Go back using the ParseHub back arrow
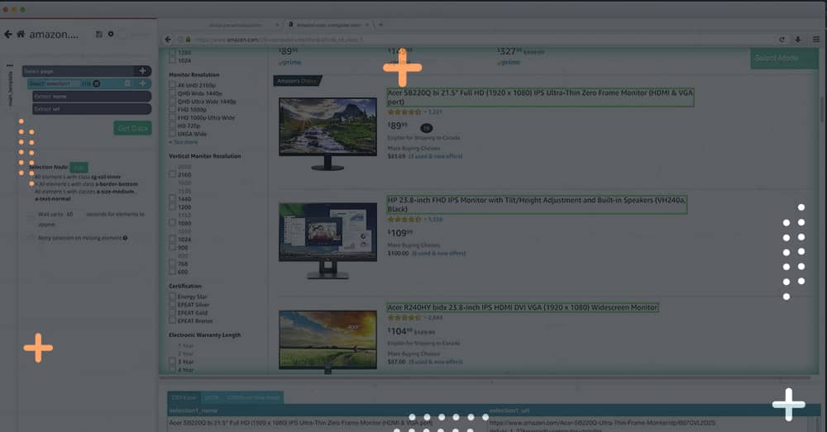Screen dimensions: 827x432 [8, 34]
